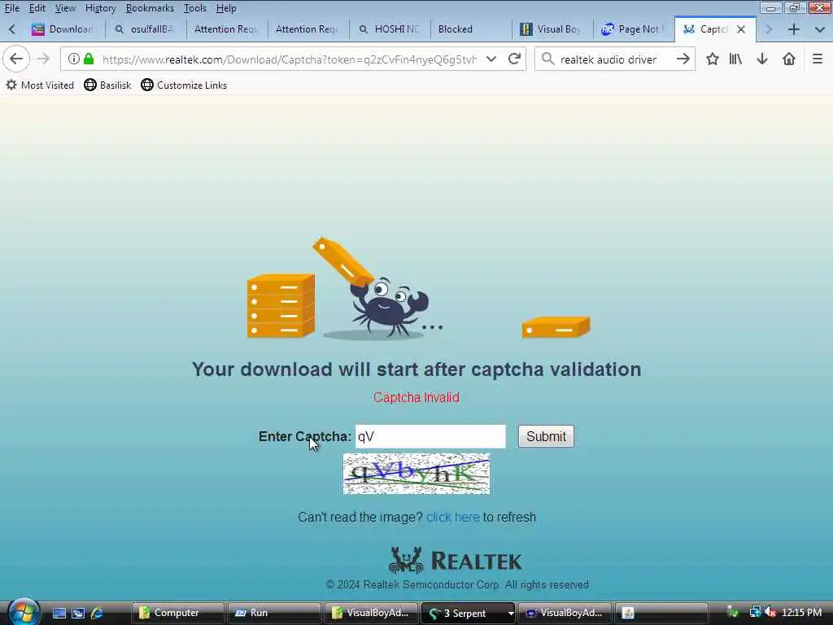Bookmark this page with the star icon
The width and height of the screenshot is (833, 625).
click(x=713, y=59)
